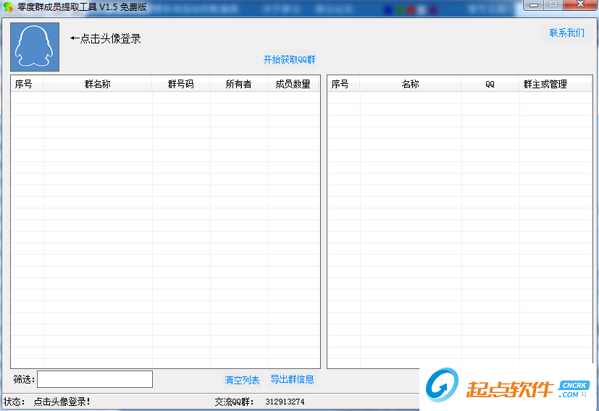Click the QQ column header in members table

click(490, 84)
